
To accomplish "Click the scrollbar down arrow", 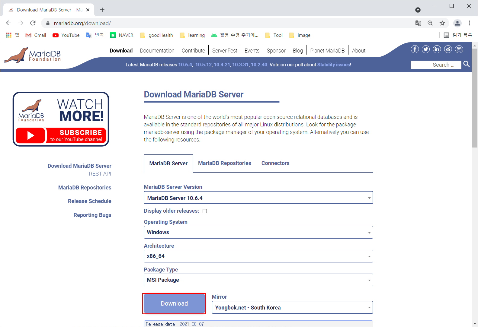I will click(x=475, y=324).
